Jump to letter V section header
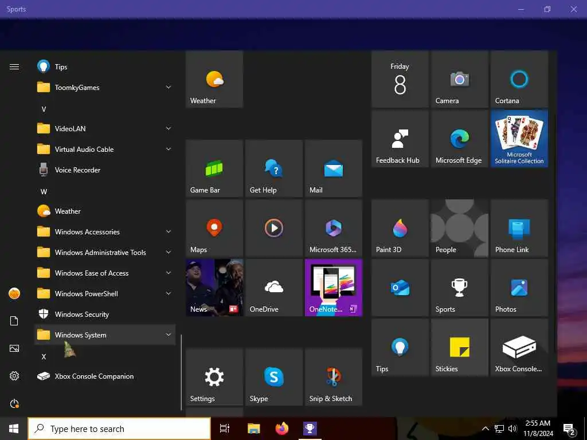 [44, 109]
